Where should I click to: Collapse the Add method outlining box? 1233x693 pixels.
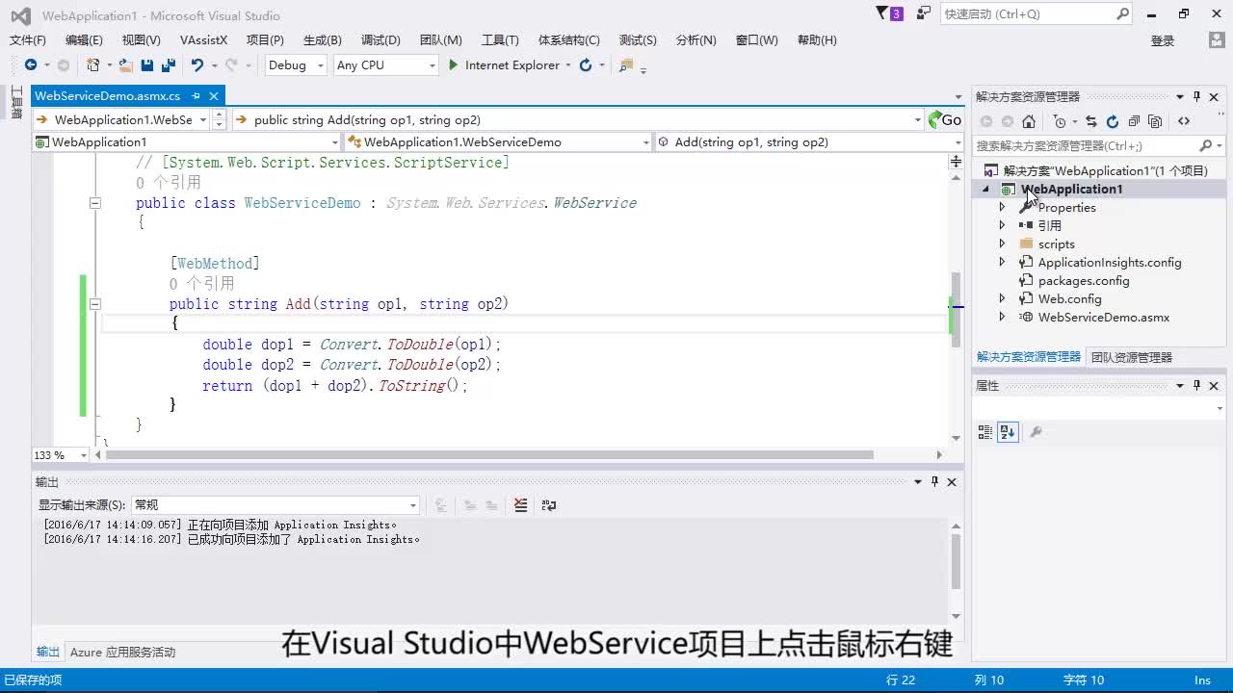94,304
